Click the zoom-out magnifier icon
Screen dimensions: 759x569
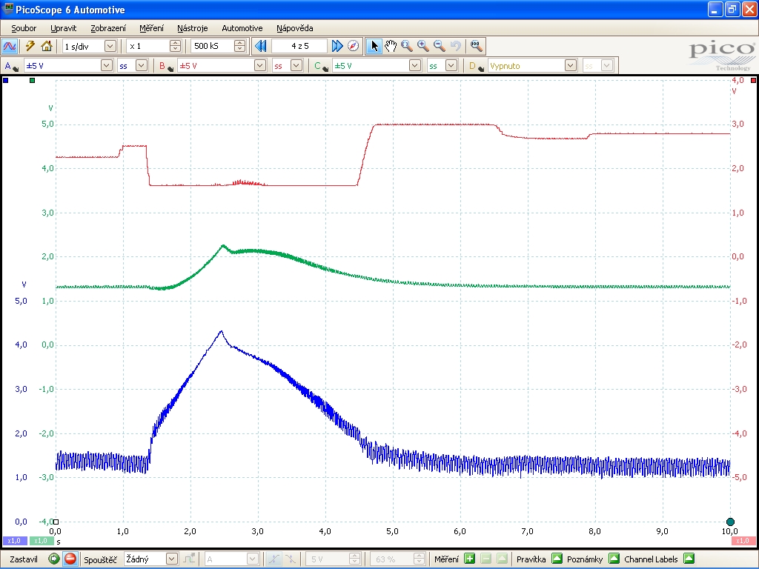point(440,46)
